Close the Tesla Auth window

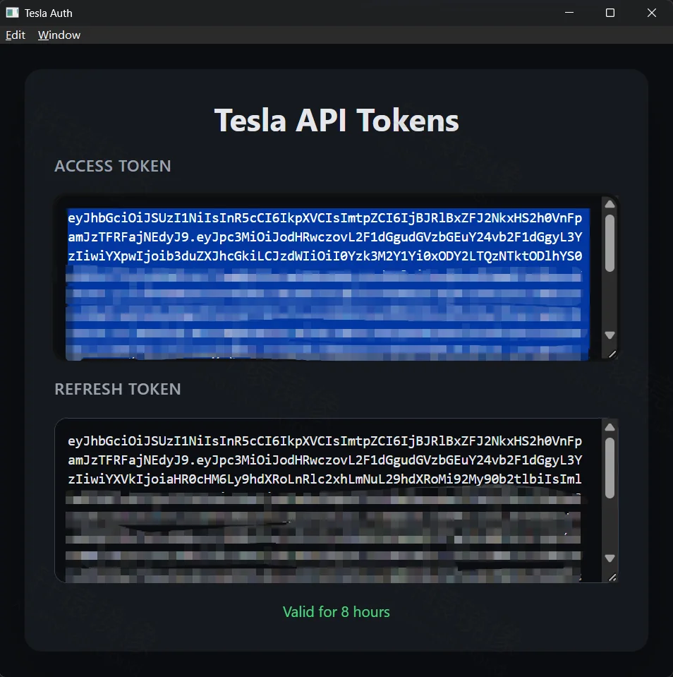coord(651,13)
